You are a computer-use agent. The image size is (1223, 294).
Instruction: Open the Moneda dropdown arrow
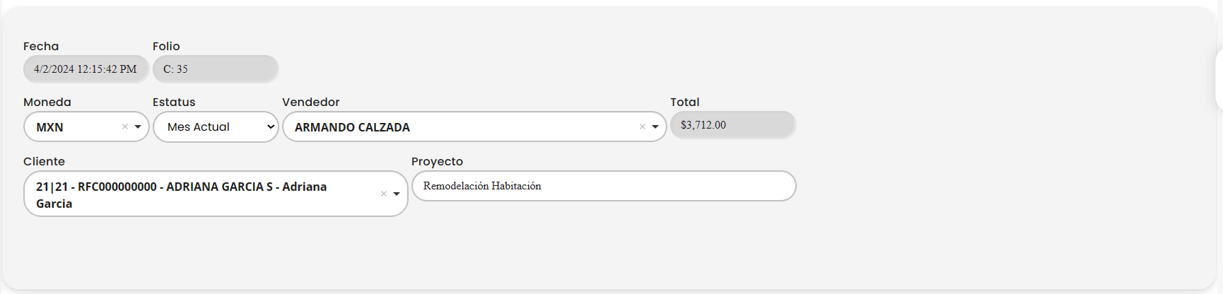click(x=138, y=127)
